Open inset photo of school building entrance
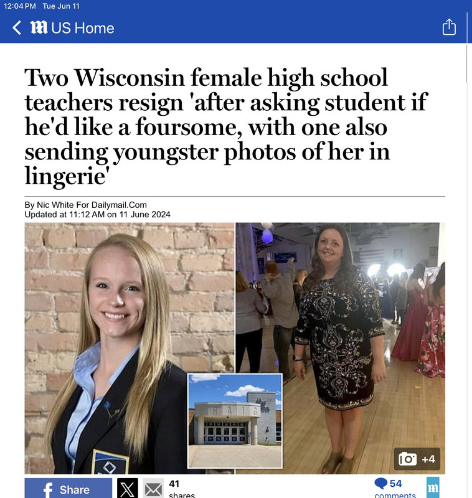 235,421
